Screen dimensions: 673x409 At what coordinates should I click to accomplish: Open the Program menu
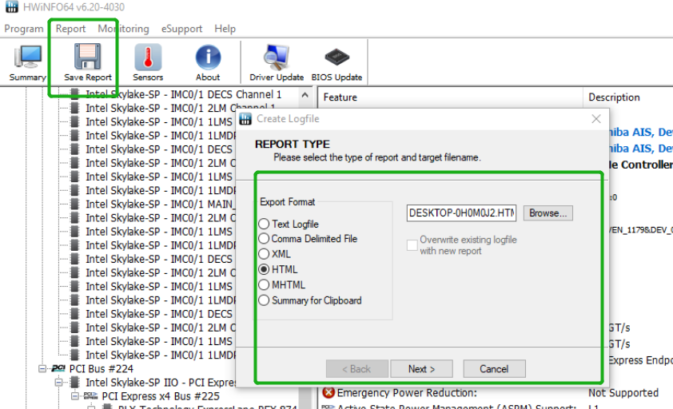[24, 29]
